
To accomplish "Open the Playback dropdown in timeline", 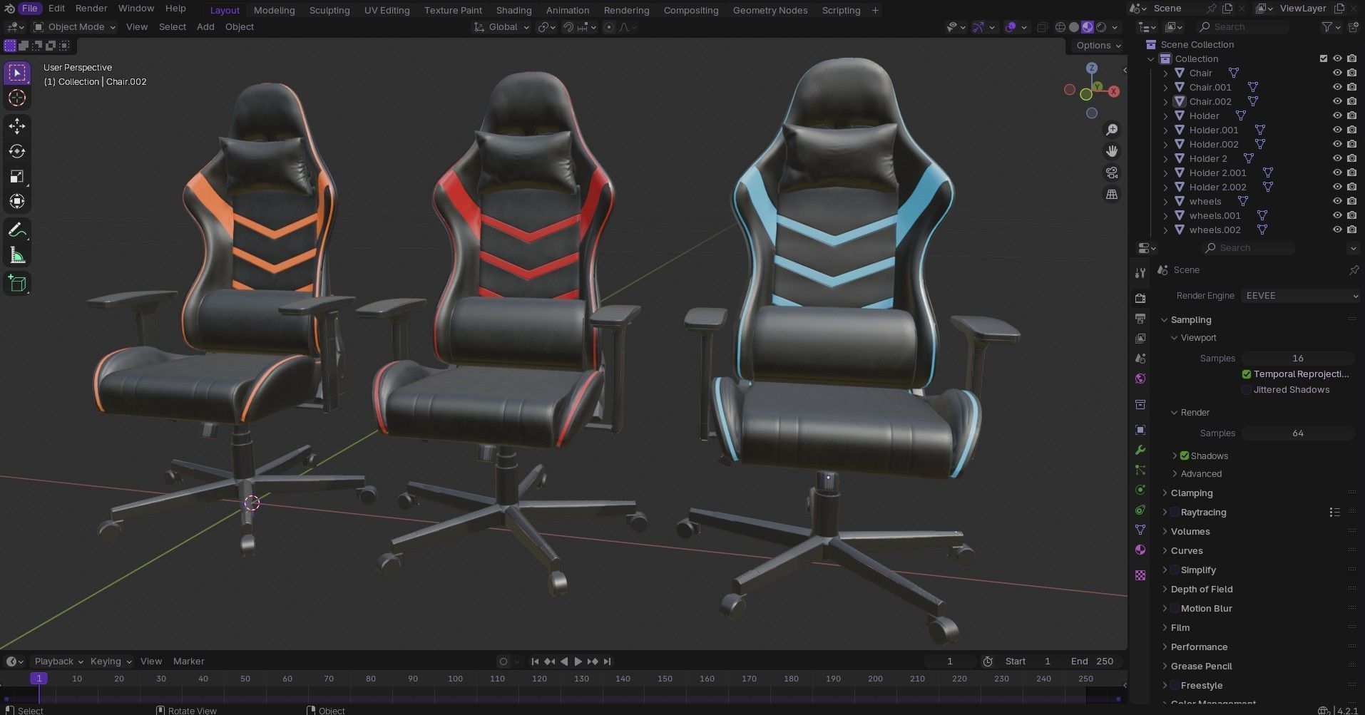I will (x=58, y=662).
